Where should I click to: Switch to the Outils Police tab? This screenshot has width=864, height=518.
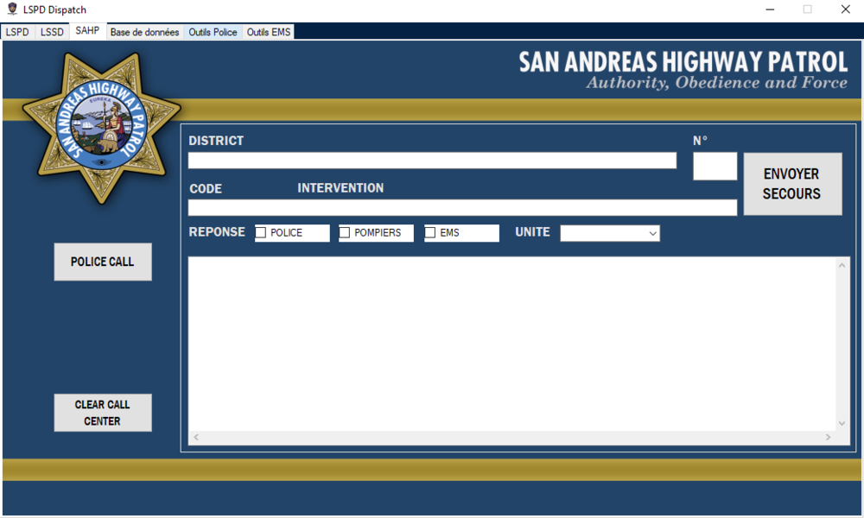pyautogui.click(x=213, y=30)
